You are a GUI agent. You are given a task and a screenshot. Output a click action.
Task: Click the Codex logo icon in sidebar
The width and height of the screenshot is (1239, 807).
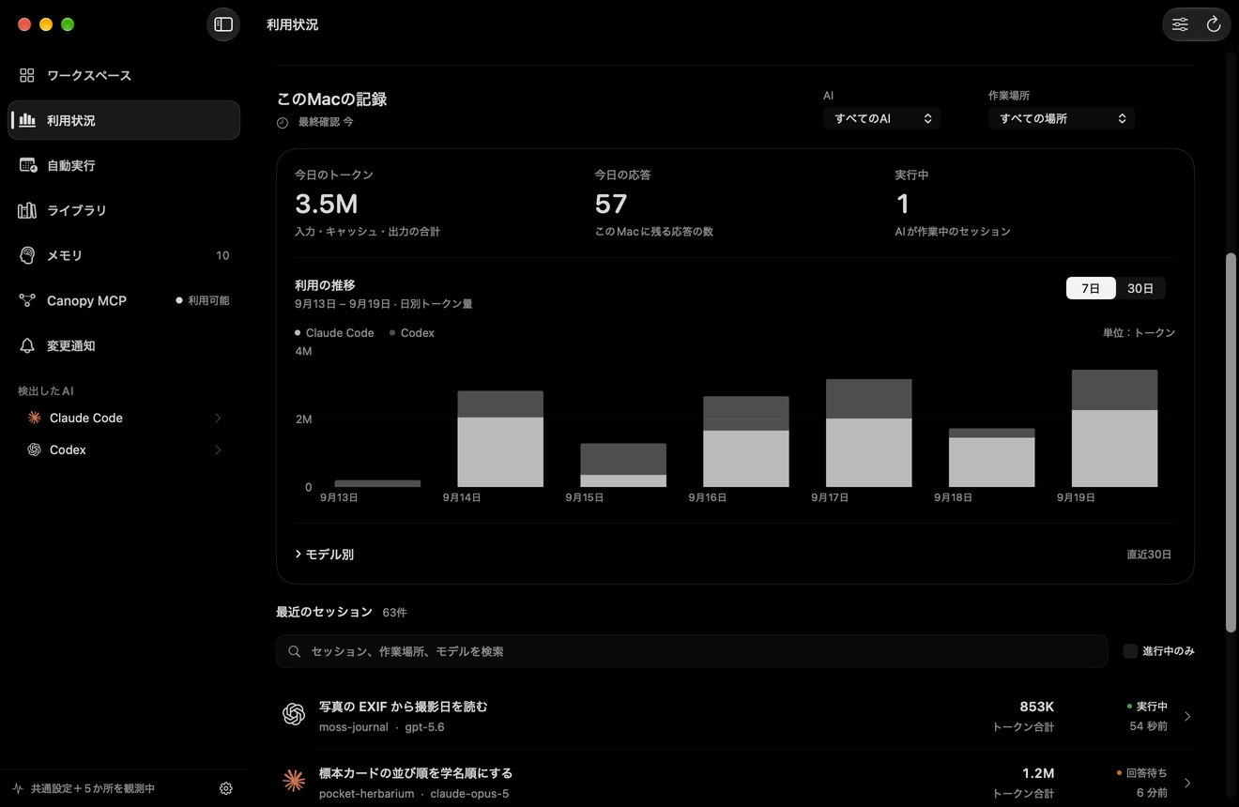[34, 449]
